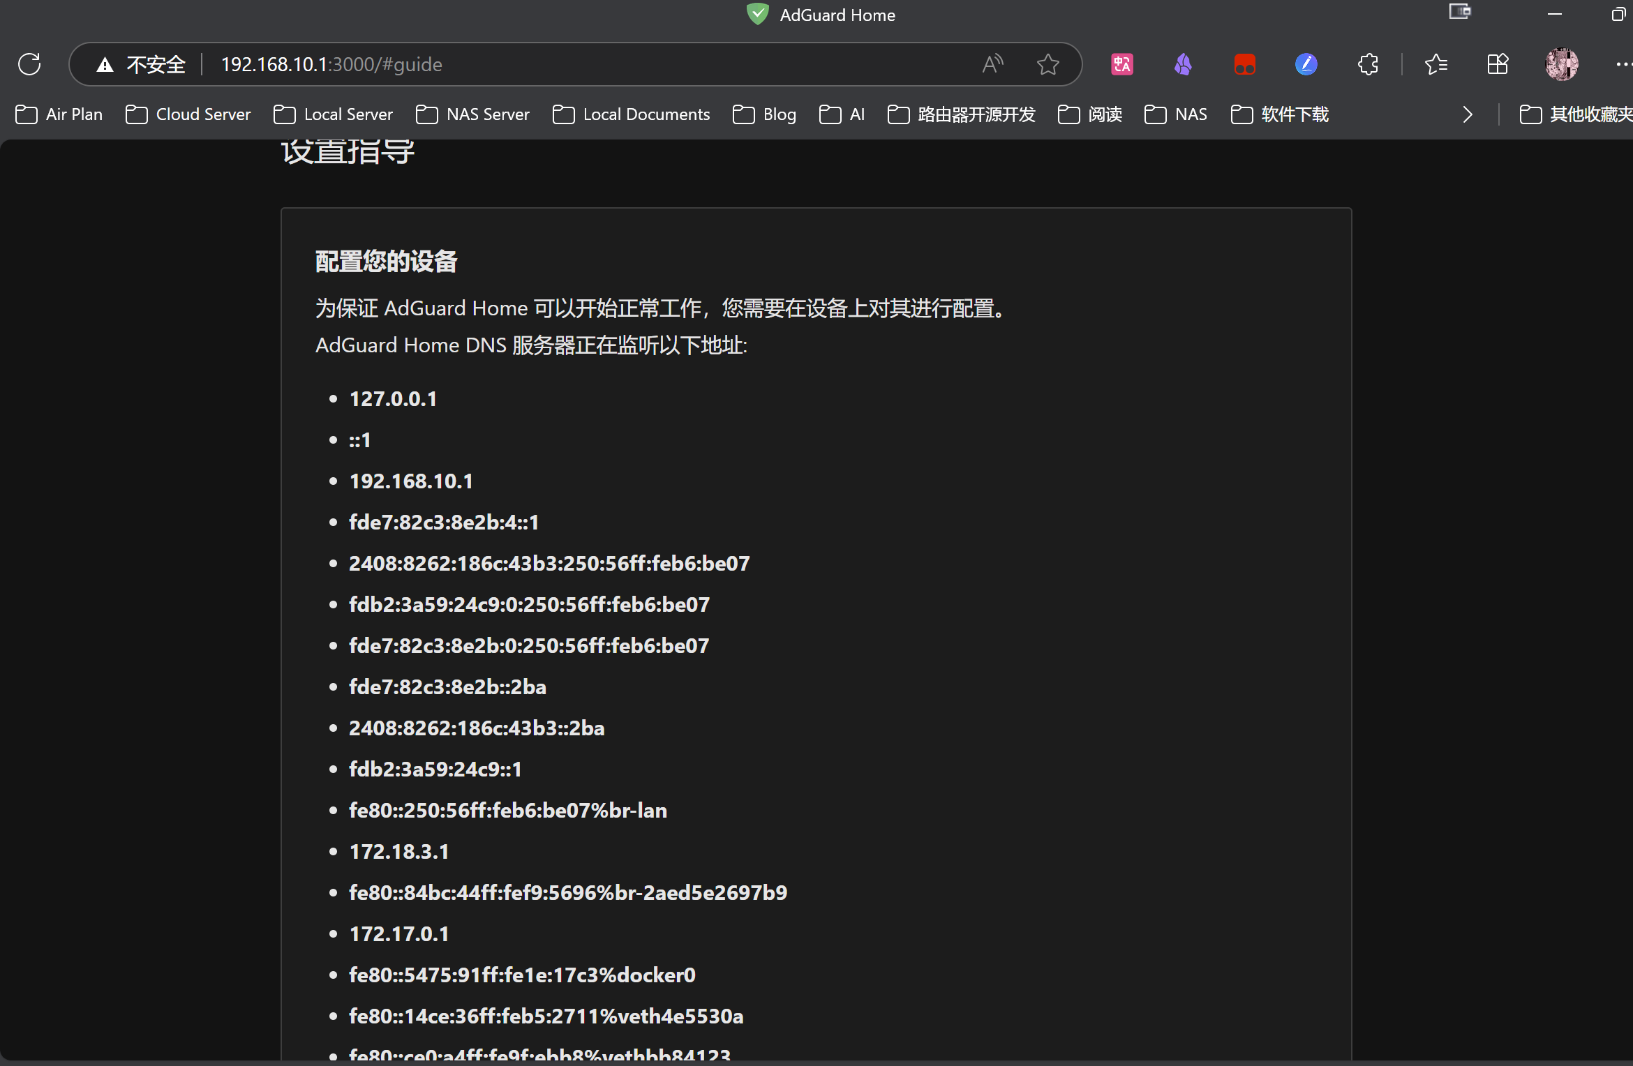
Task: Open the purple flame extension icon
Action: 1183,64
